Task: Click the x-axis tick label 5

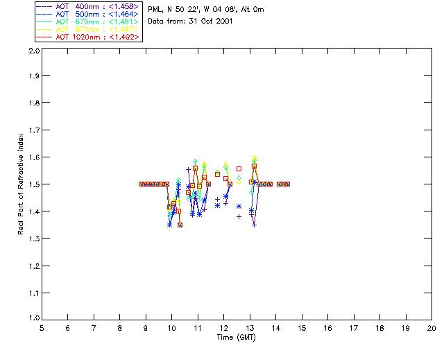Action: (x=42, y=328)
